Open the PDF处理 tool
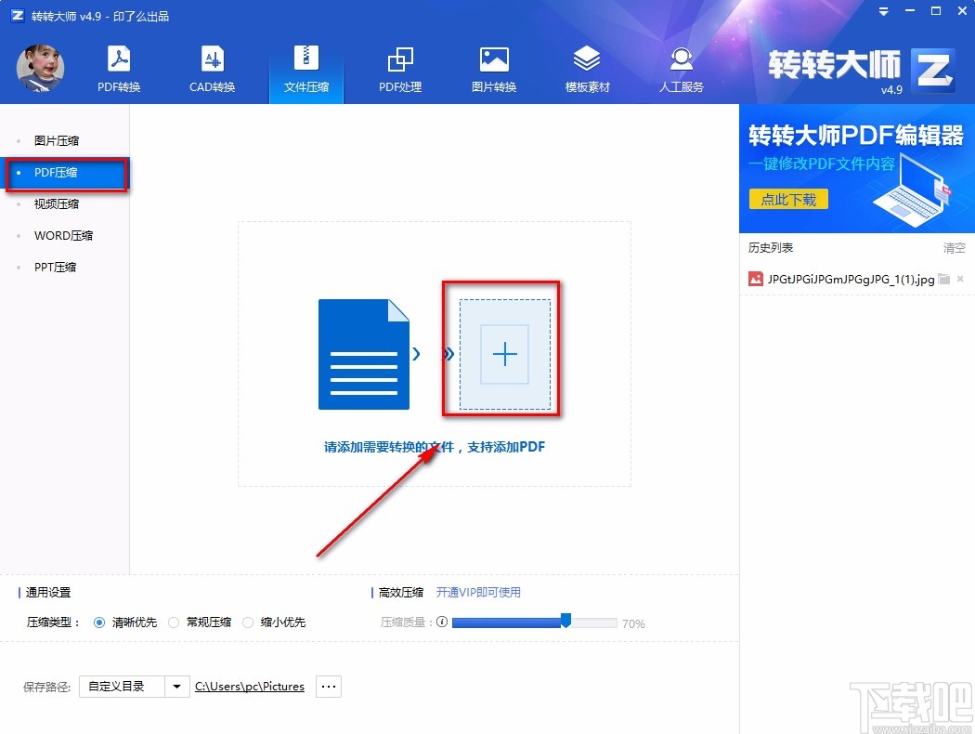The height and width of the screenshot is (734, 975). pos(399,68)
